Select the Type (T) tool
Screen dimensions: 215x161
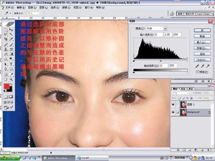[x=11, y=64]
